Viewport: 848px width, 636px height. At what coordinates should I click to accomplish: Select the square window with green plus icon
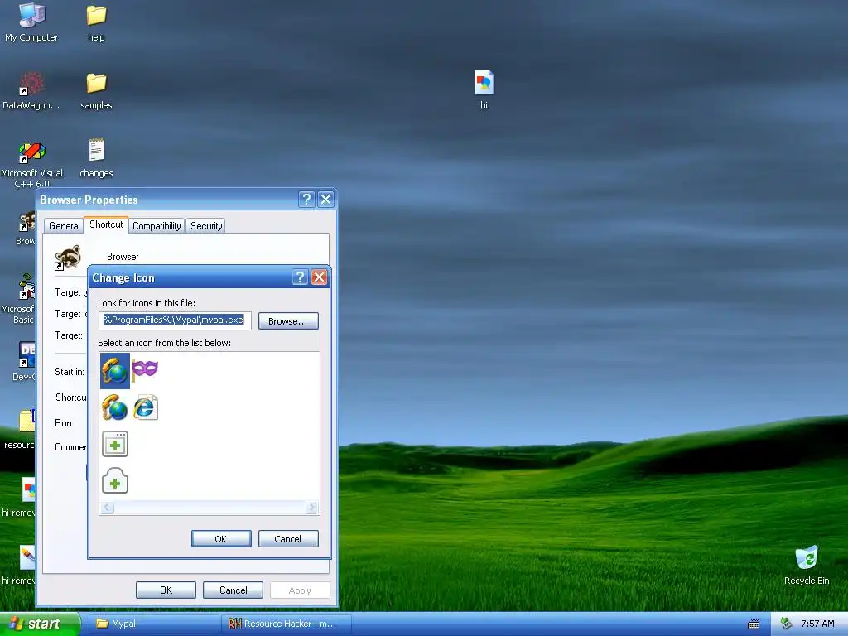[x=115, y=444]
